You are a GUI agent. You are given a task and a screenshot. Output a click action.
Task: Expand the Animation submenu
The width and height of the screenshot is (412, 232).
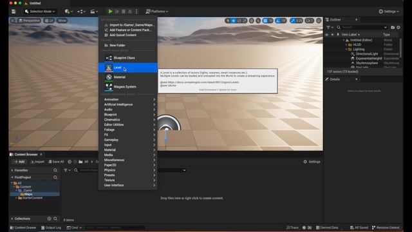pyautogui.click(x=129, y=99)
